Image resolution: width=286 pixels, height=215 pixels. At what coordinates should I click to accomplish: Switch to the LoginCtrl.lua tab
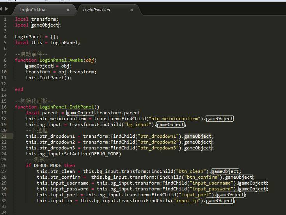pyautogui.click(x=32, y=10)
